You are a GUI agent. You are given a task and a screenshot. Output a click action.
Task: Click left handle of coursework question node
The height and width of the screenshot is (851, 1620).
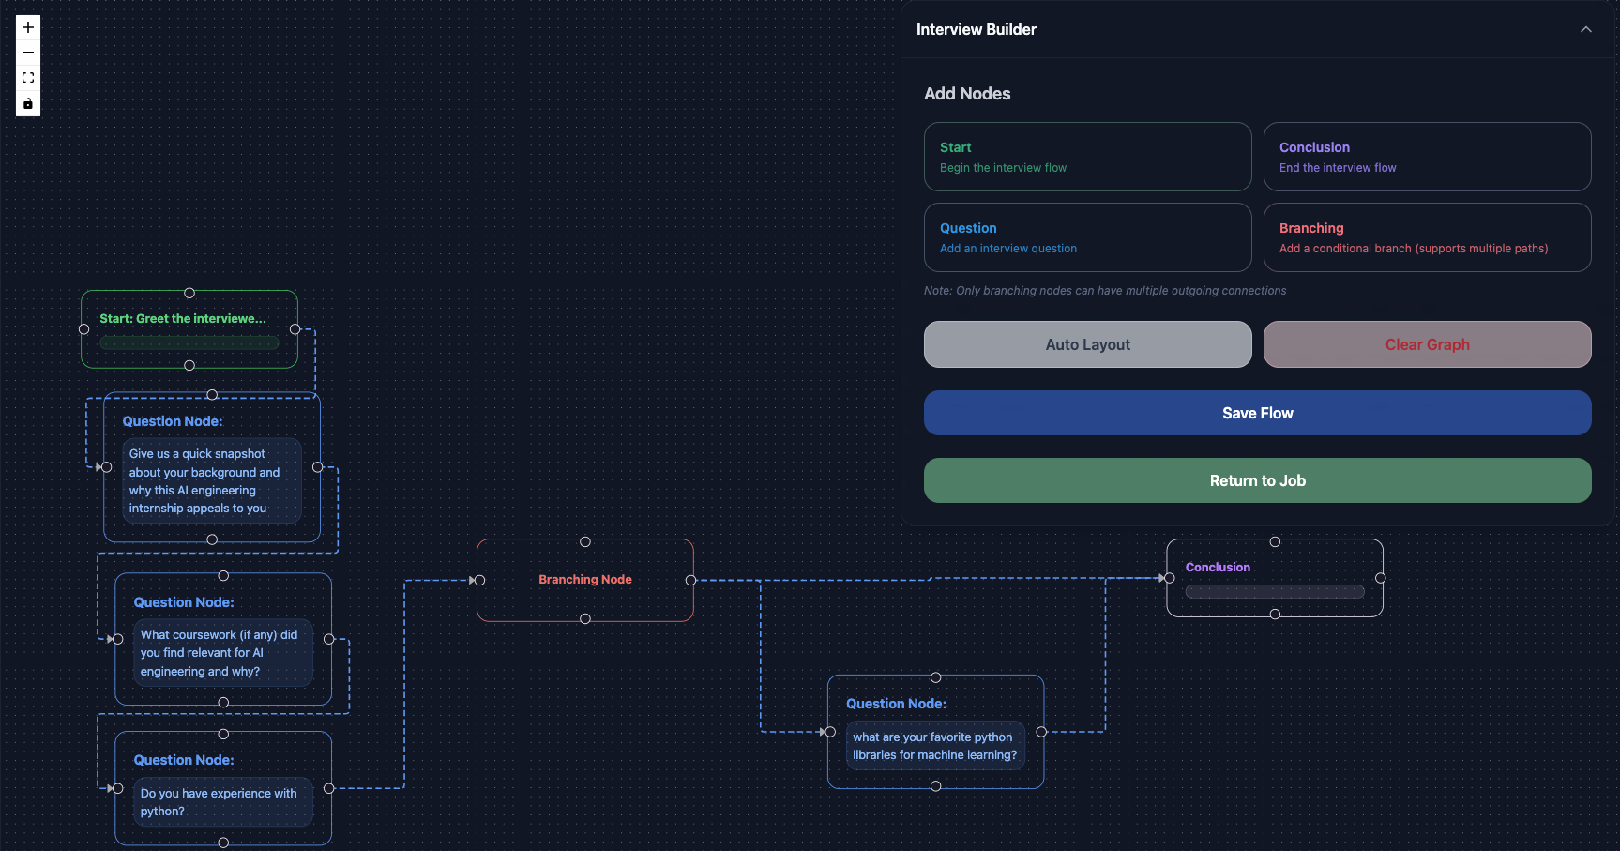[x=117, y=639]
